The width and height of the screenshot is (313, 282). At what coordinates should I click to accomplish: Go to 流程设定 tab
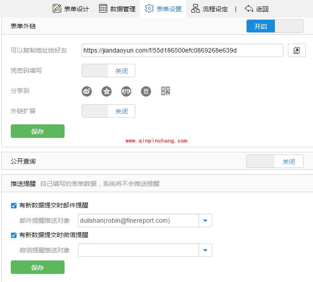pos(209,9)
